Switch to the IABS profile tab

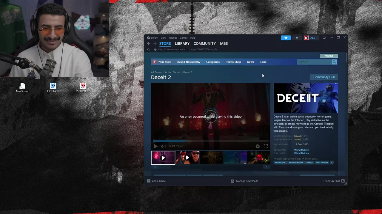click(x=224, y=43)
